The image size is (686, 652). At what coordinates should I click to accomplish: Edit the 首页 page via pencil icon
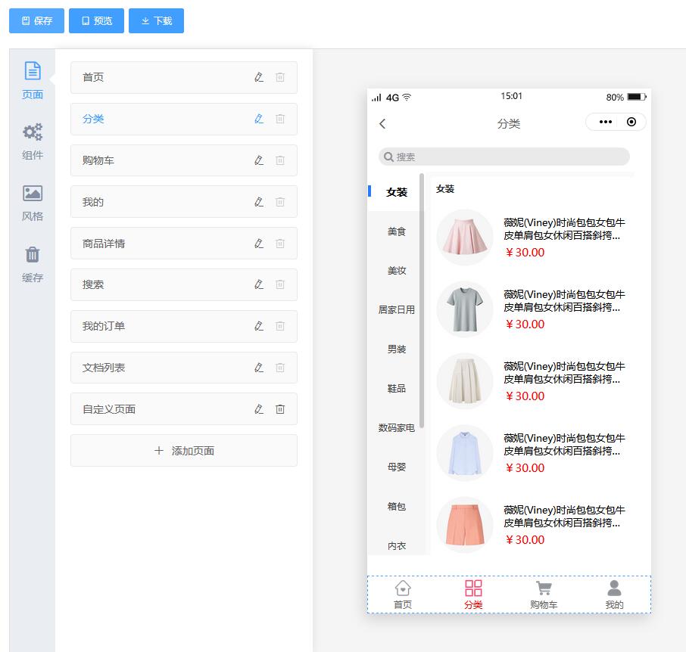point(259,77)
